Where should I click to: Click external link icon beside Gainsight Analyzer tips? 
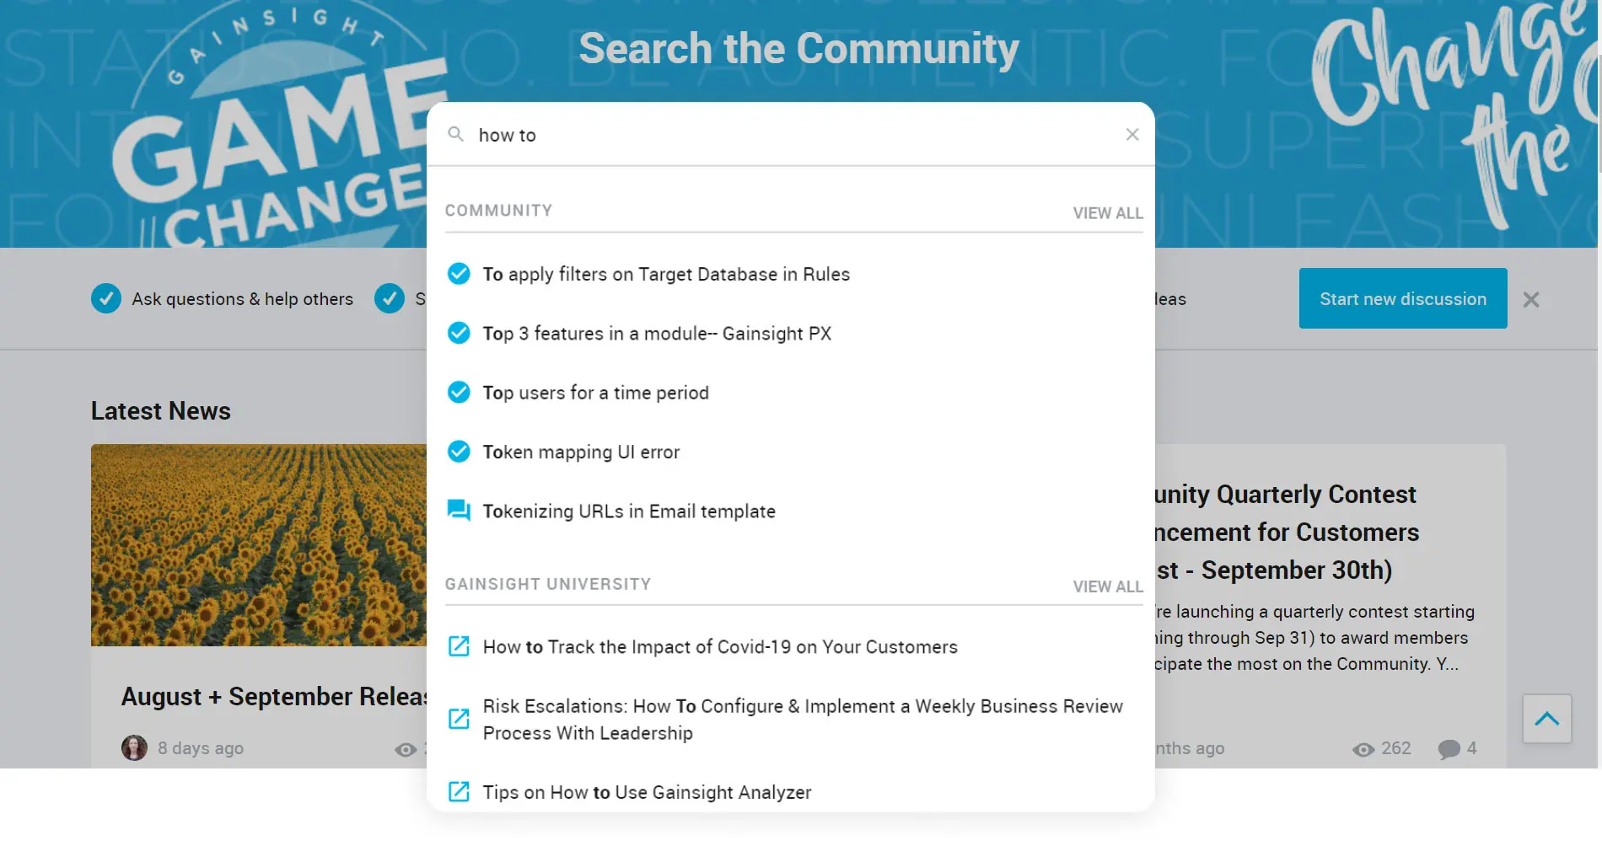click(459, 791)
